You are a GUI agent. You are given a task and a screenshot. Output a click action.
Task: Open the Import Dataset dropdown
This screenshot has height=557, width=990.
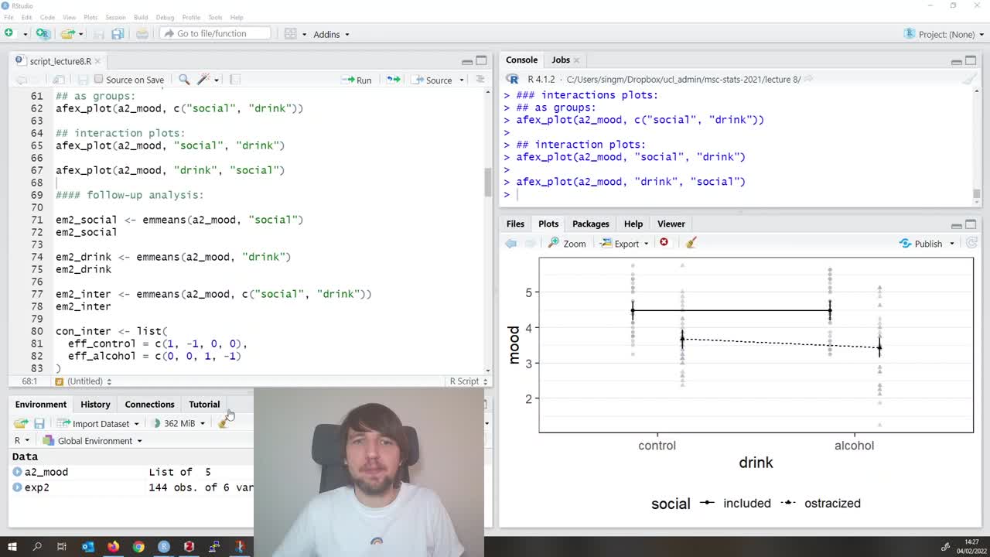click(x=101, y=423)
